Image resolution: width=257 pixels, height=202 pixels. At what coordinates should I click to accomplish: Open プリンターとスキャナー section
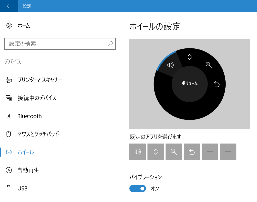pyautogui.click(x=40, y=80)
